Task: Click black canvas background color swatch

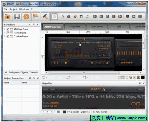Action: tap(143, 77)
